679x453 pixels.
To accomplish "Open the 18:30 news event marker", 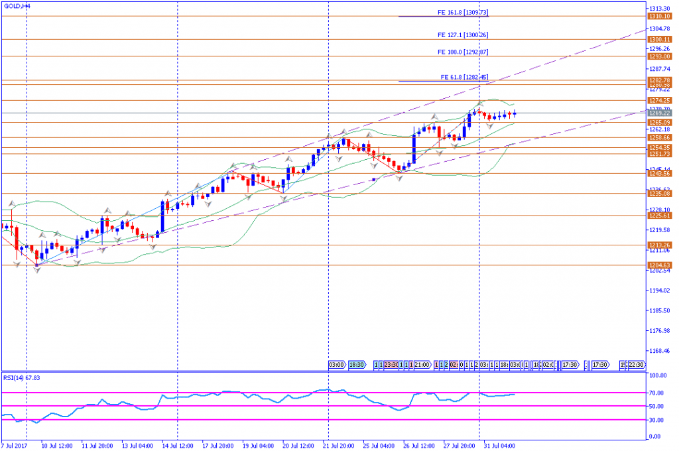I will tap(357, 365).
